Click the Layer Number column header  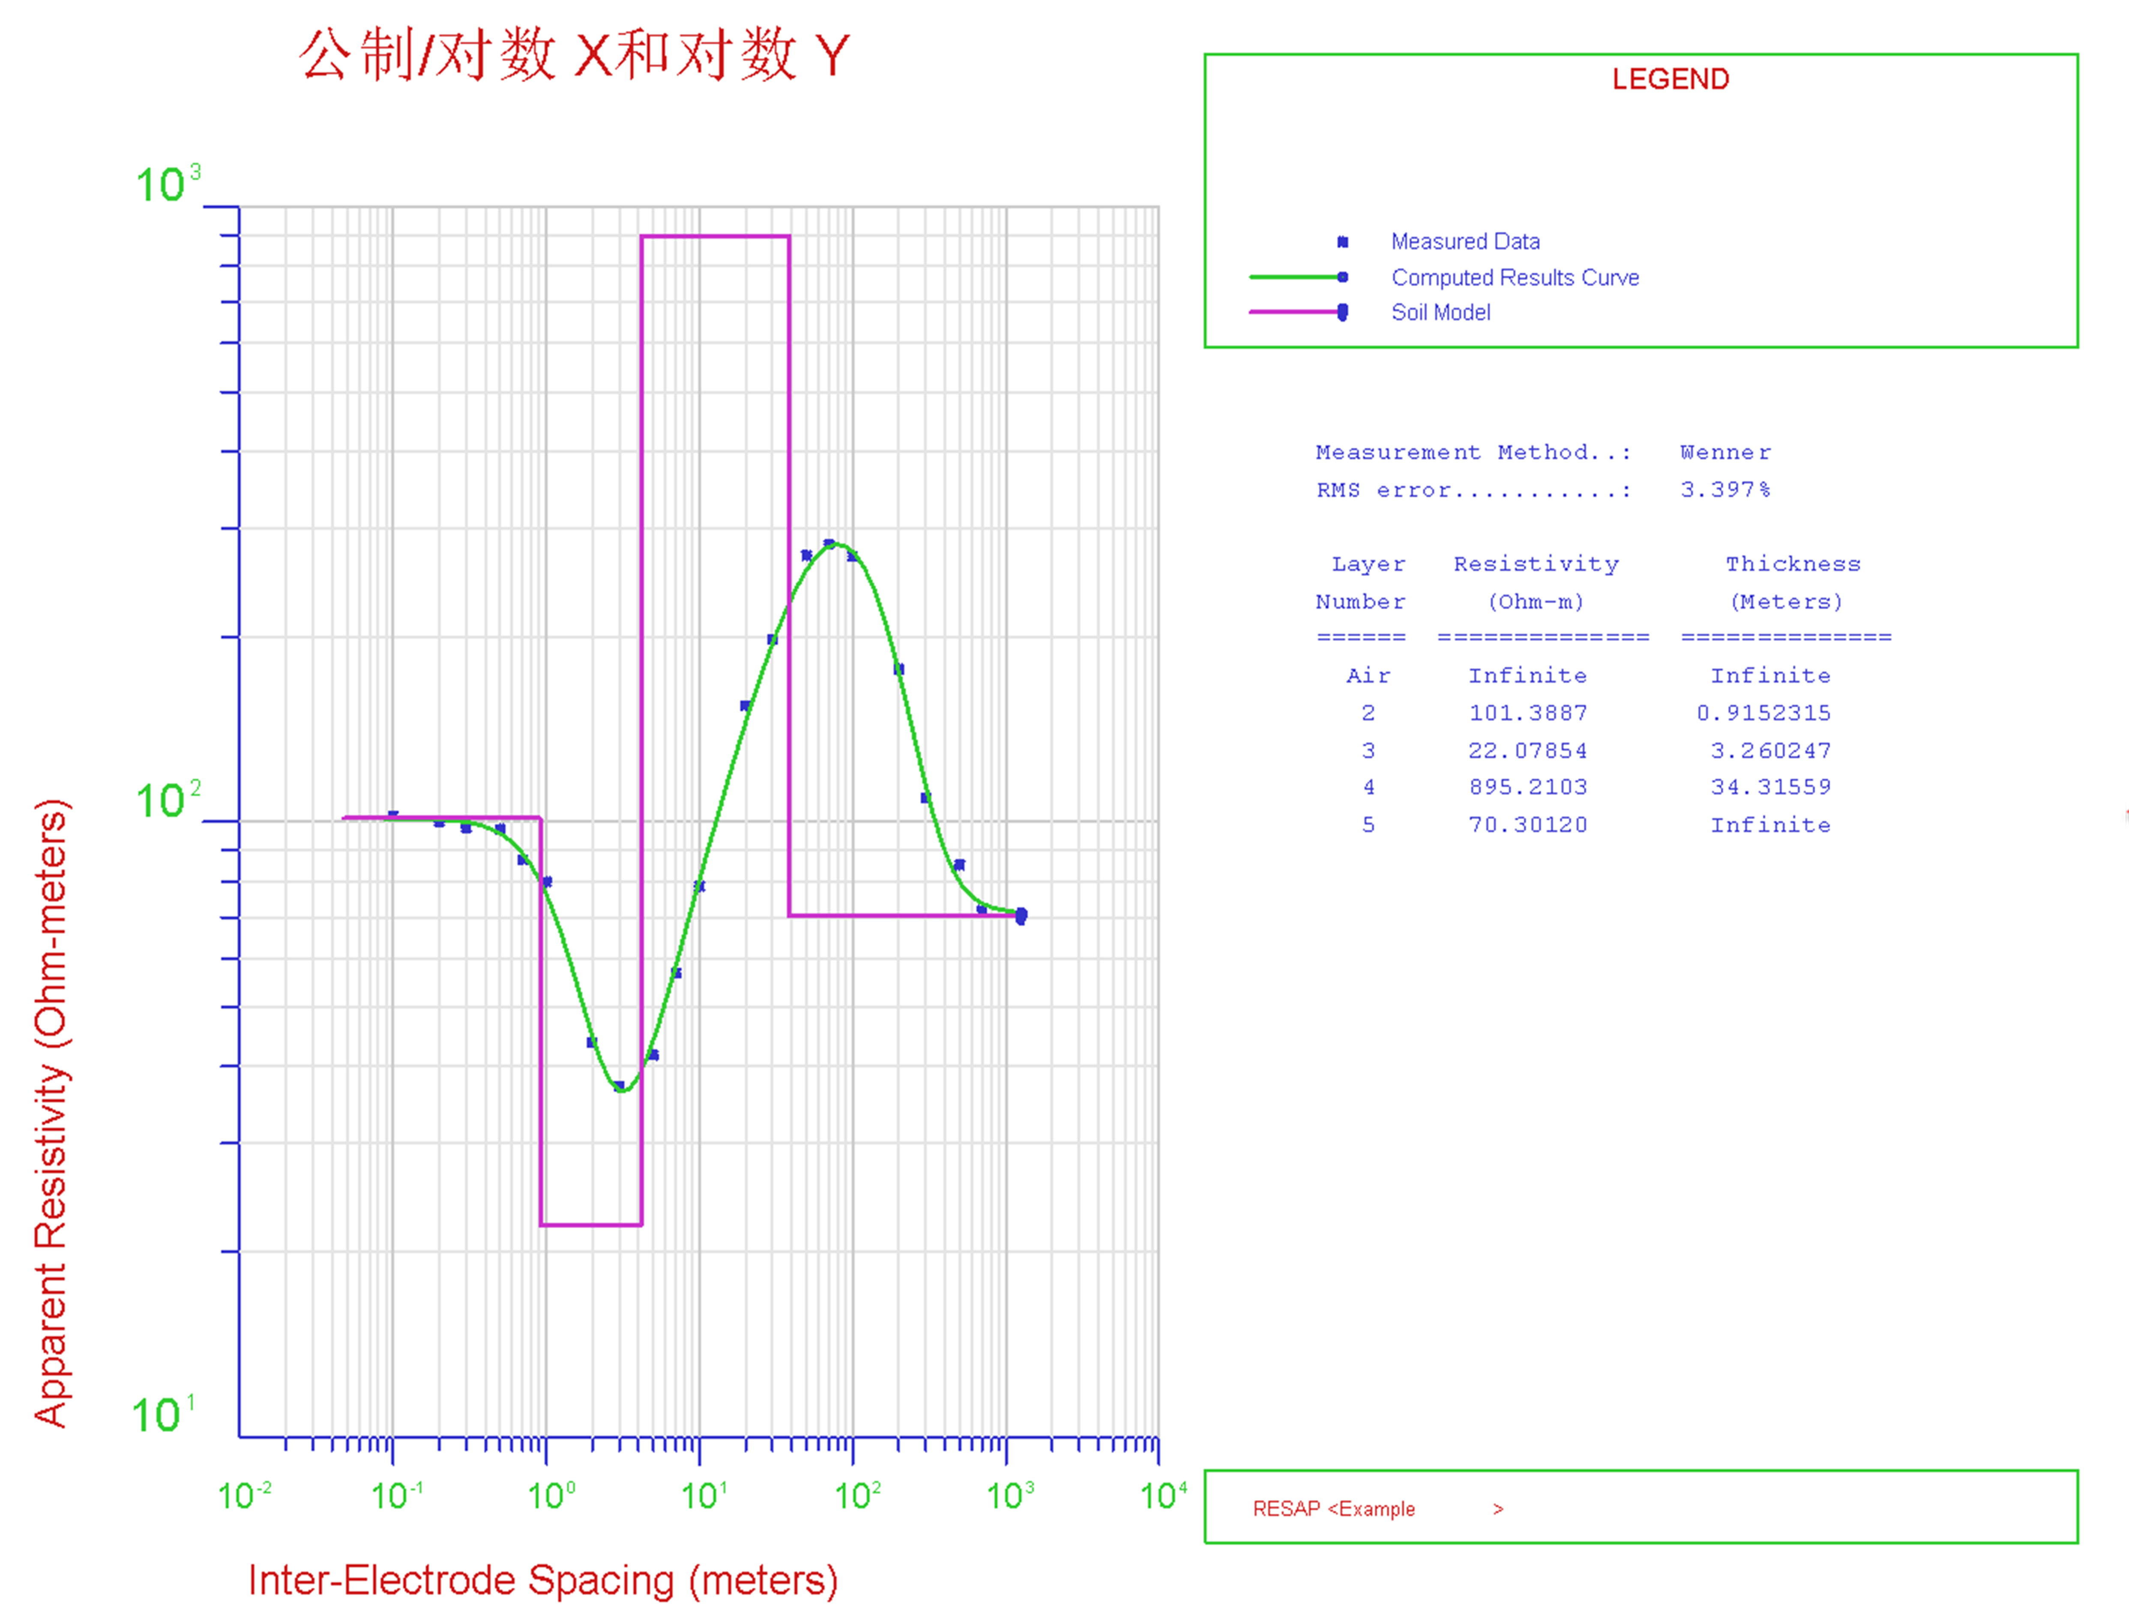click(1361, 582)
